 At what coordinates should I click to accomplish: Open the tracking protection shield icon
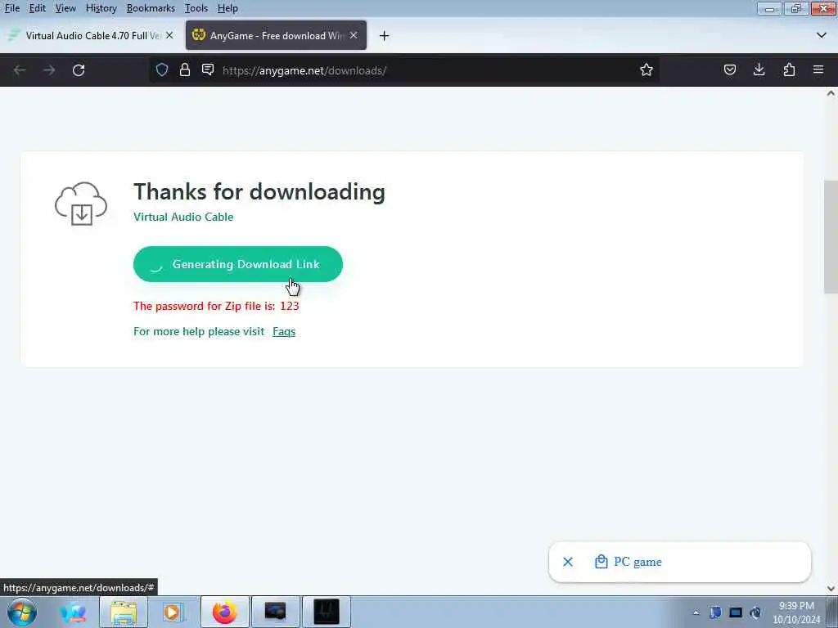point(162,70)
